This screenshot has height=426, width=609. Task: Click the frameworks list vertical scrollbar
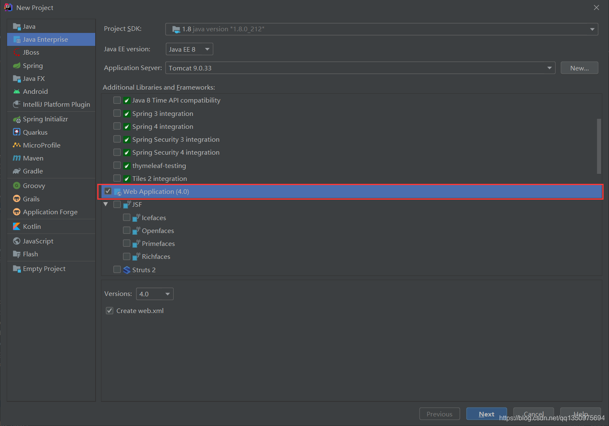(x=599, y=146)
